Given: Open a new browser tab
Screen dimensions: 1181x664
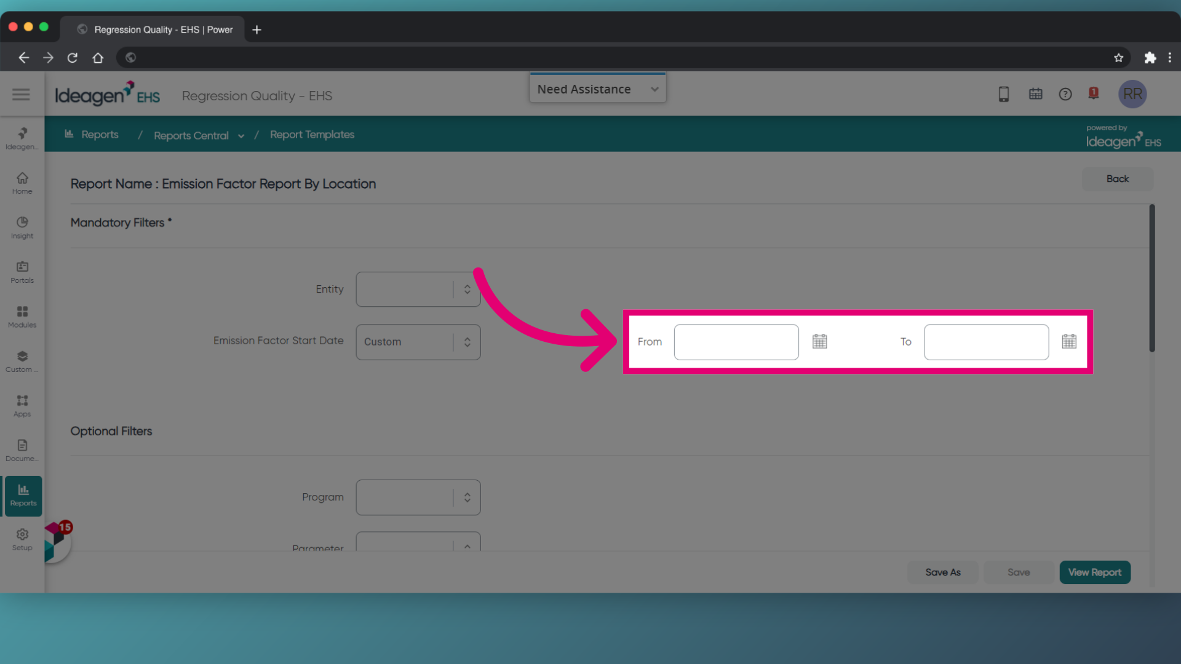Looking at the screenshot, I should [x=257, y=30].
